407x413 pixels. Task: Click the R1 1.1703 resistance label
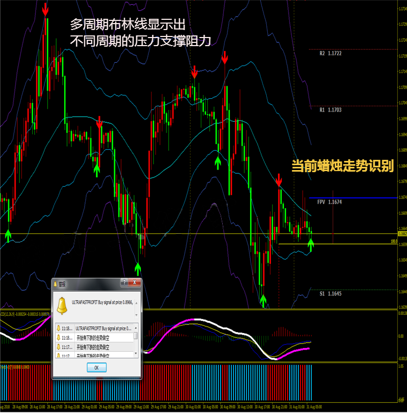[330, 110]
